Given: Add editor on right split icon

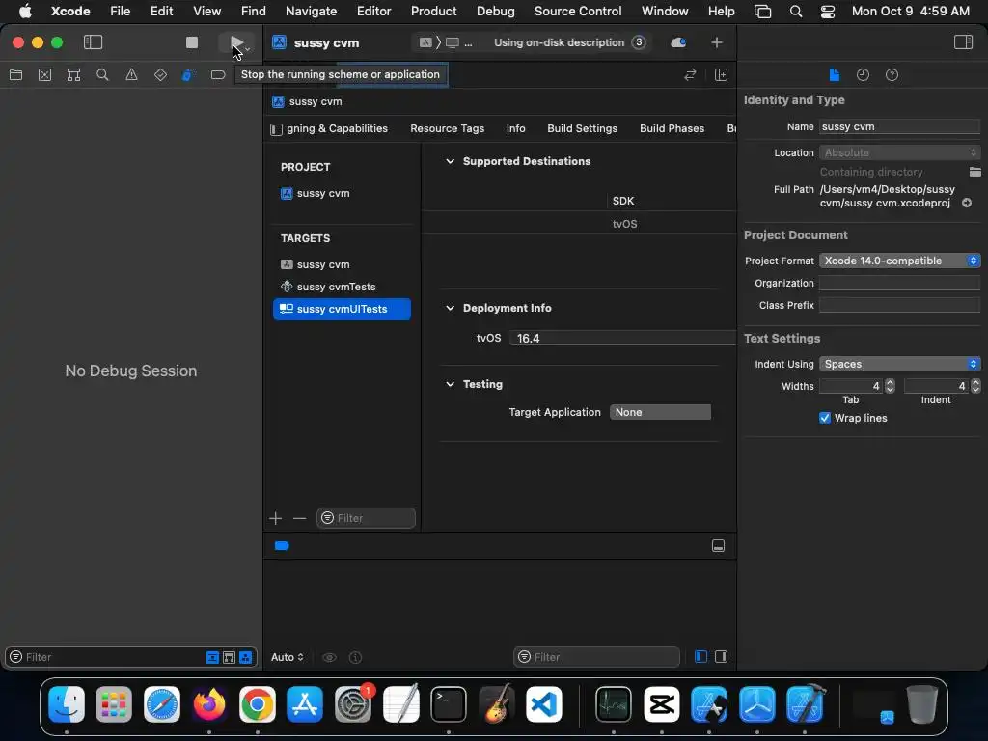Looking at the screenshot, I should (x=722, y=75).
